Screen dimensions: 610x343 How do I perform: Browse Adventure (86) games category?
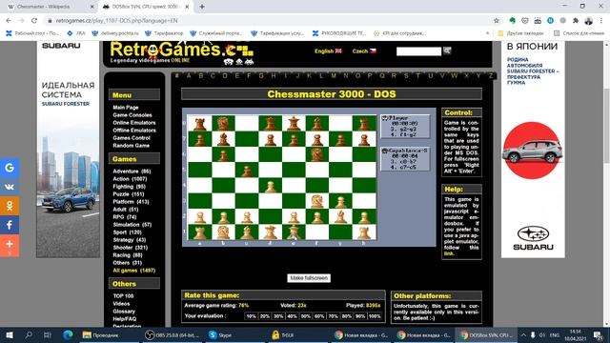[132, 171]
